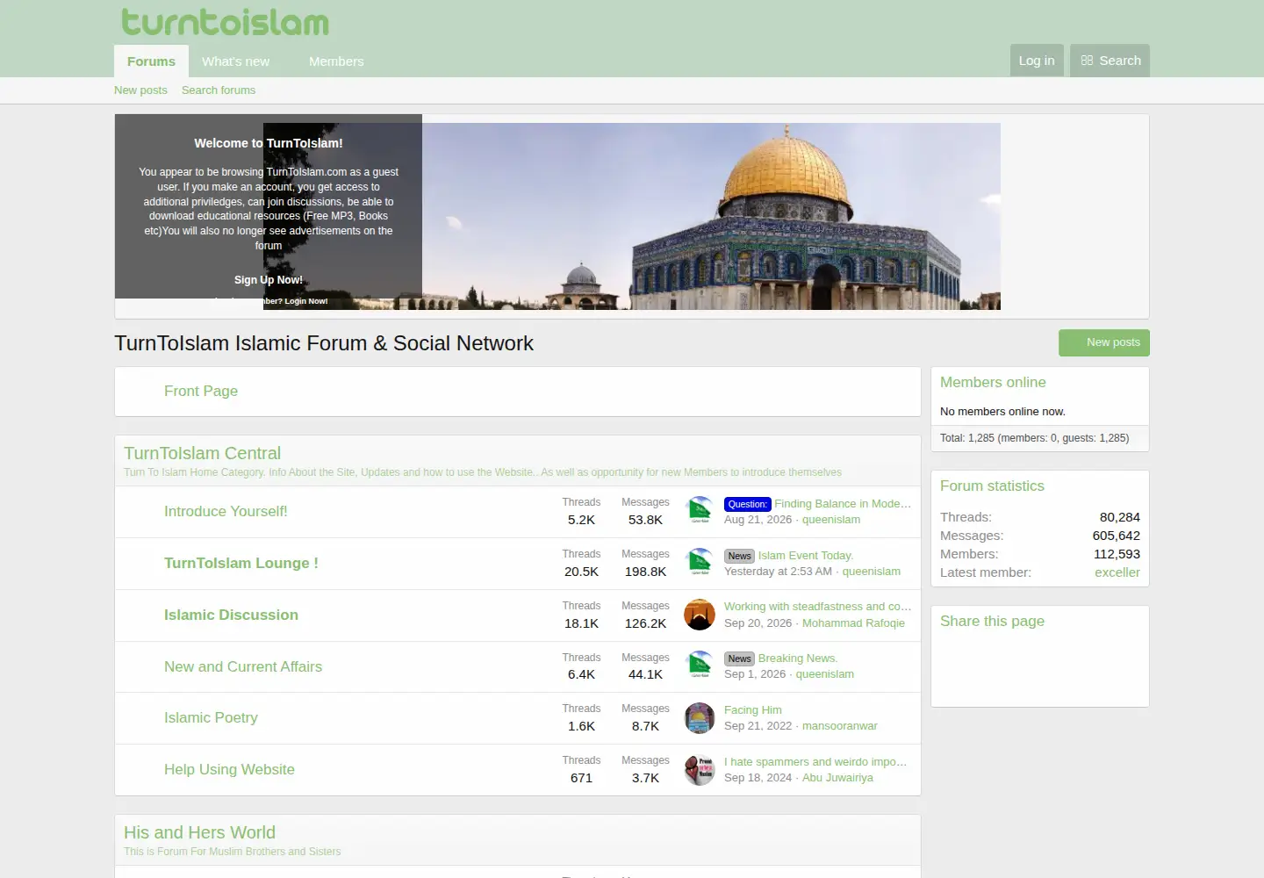Image resolution: width=1264 pixels, height=878 pixels.
Task: Open latest member exceller's profile
Action: (1117, 572)
